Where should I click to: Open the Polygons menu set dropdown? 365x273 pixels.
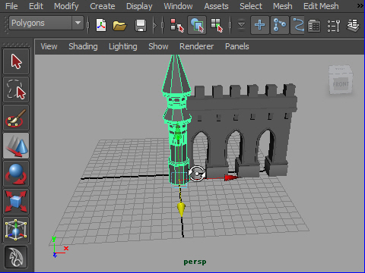click(x=46, y=24)
